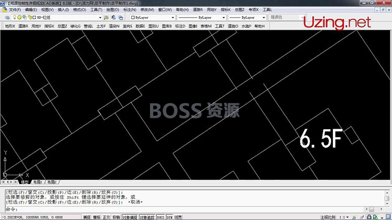Open the layer states manager icon
This screenshot has height=220, width=392.
click(x=121, y=17)
